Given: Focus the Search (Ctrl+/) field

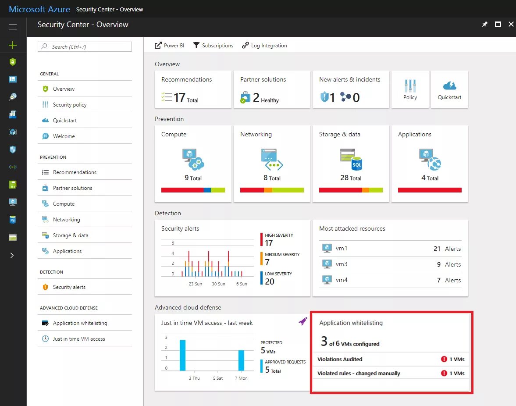Looking at the screenshot, I should [85, 47].
